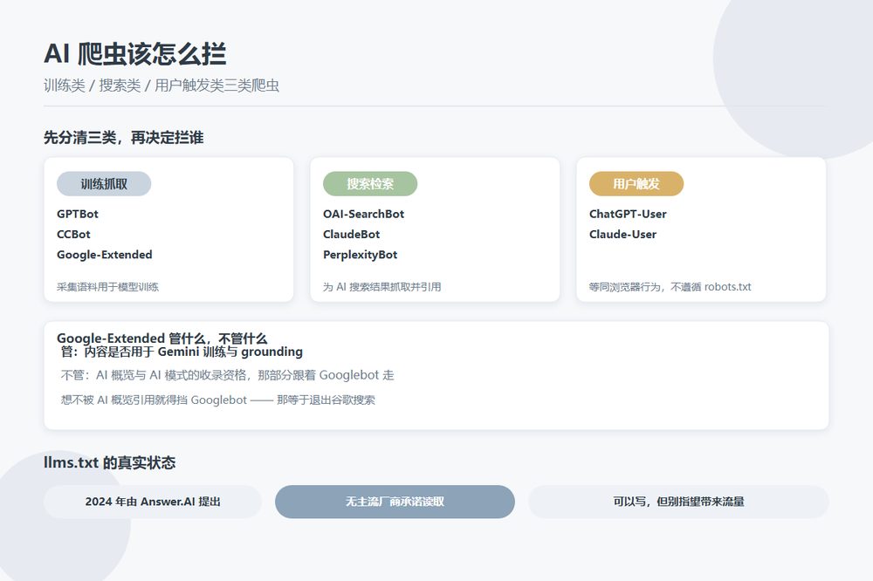Click the green 搜索检索 pill label
Viewport: 873px width, 581px height.
point(369,184)
